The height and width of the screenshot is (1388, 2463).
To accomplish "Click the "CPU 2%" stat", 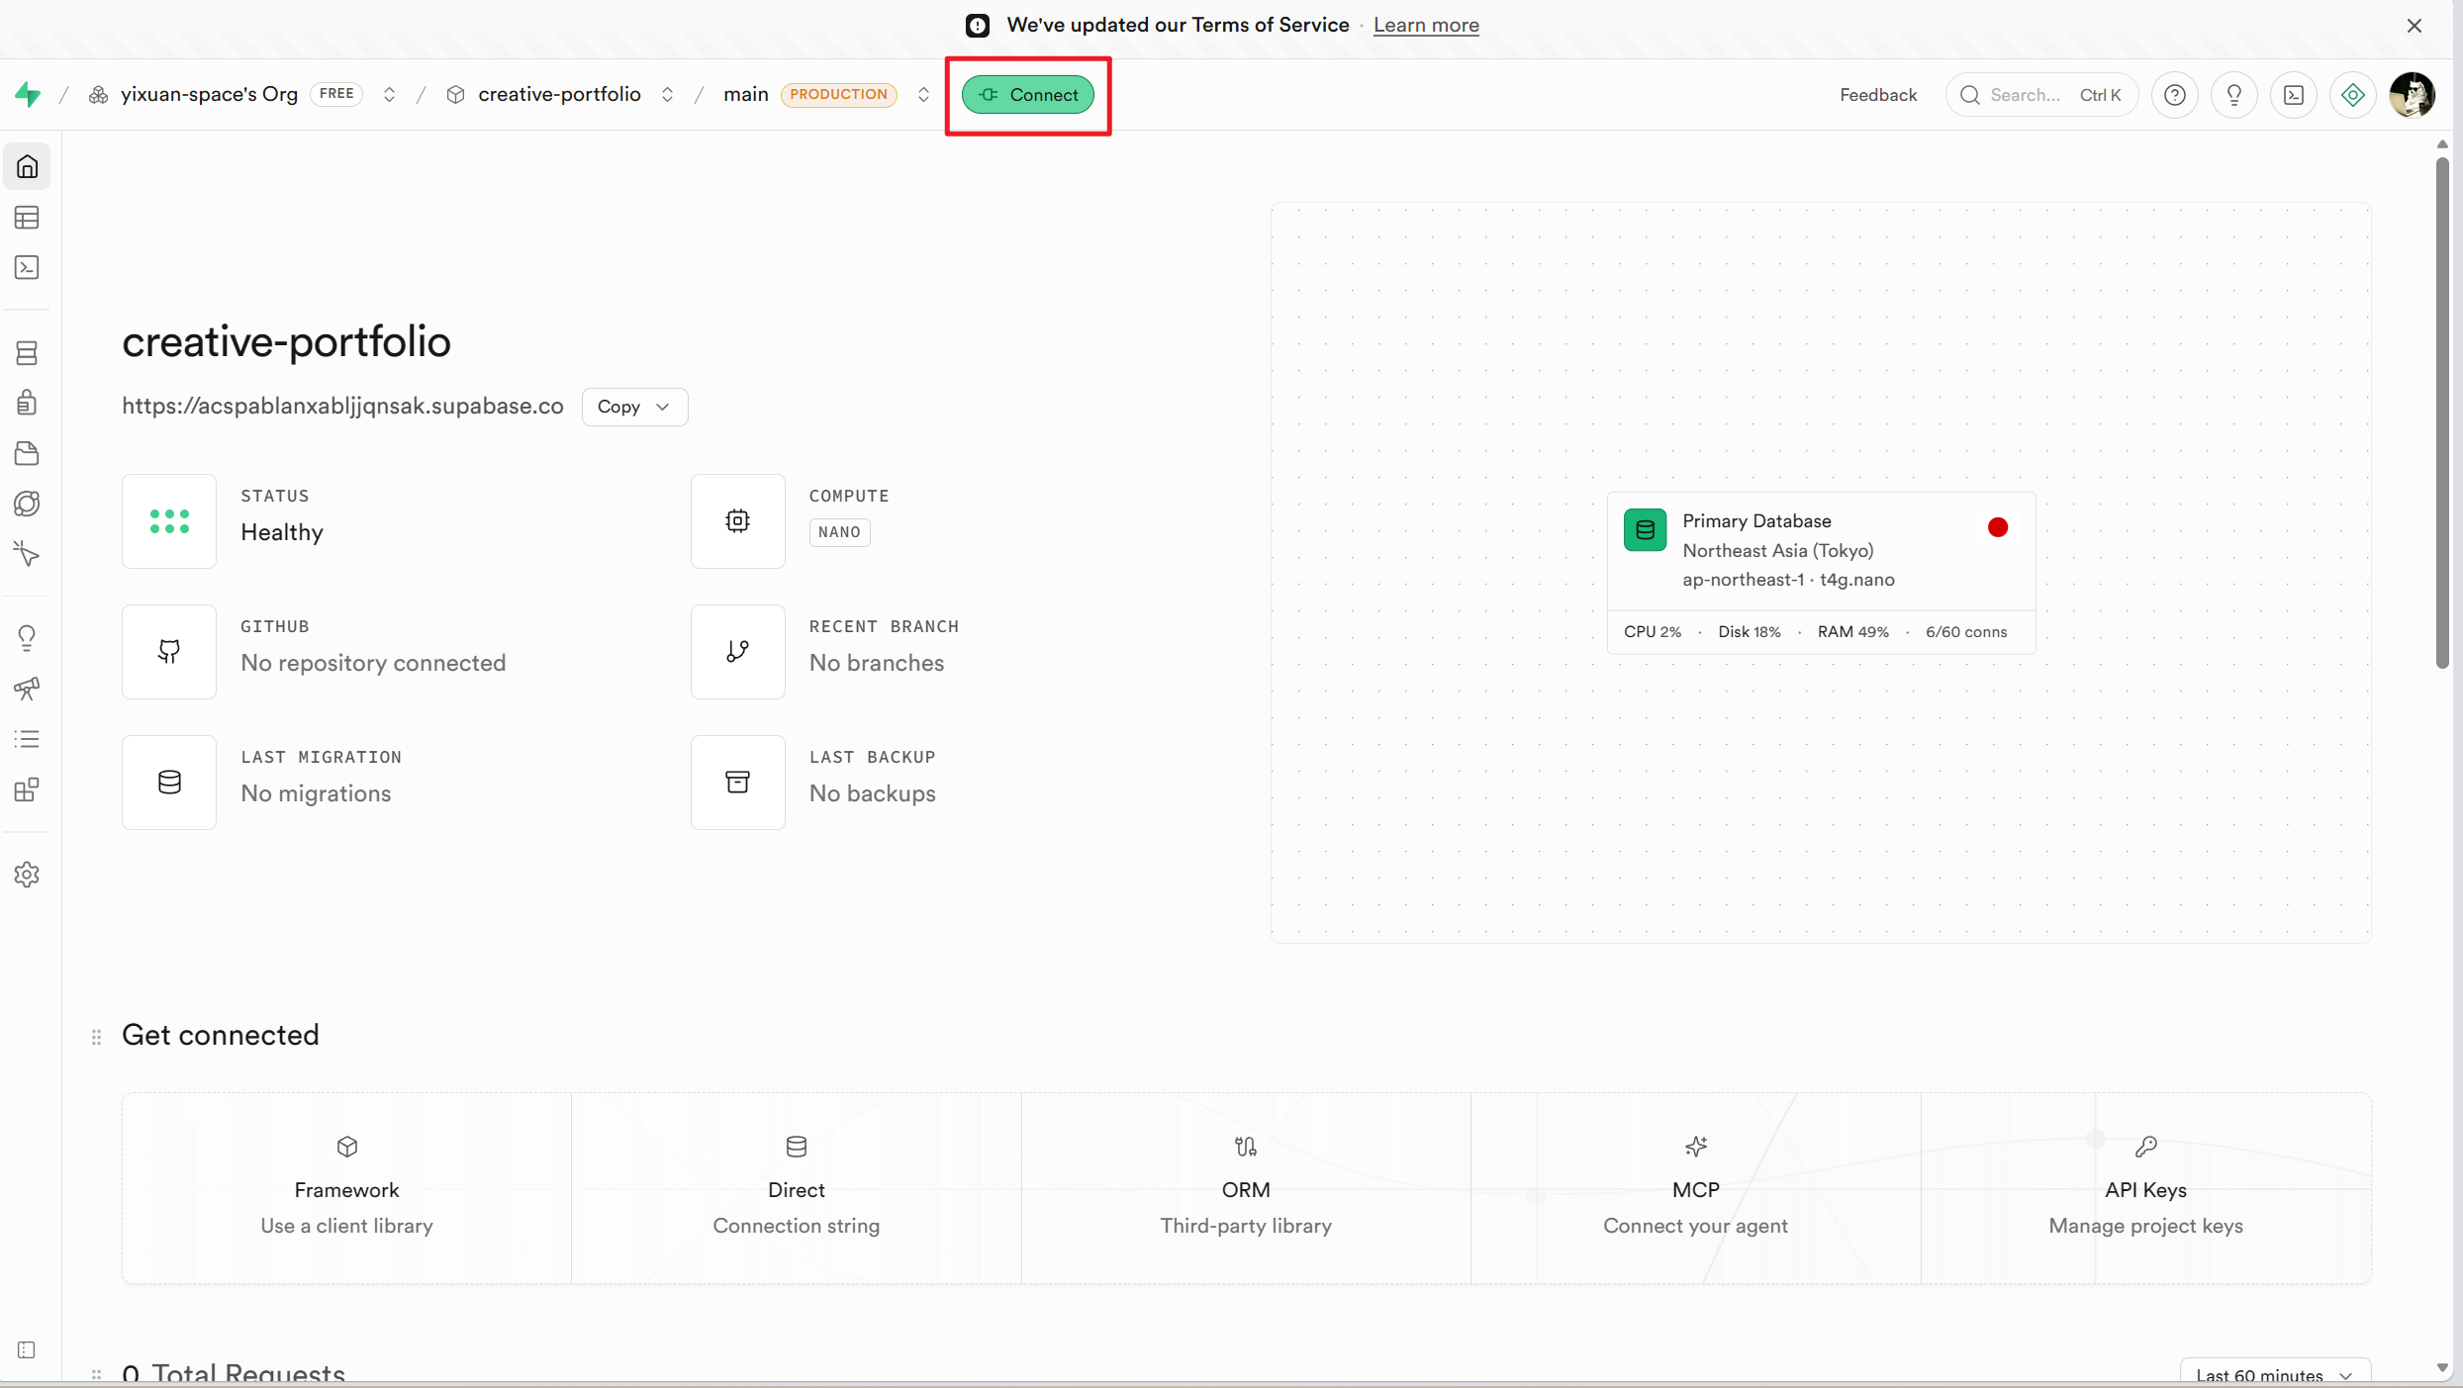I will 1652,632.
